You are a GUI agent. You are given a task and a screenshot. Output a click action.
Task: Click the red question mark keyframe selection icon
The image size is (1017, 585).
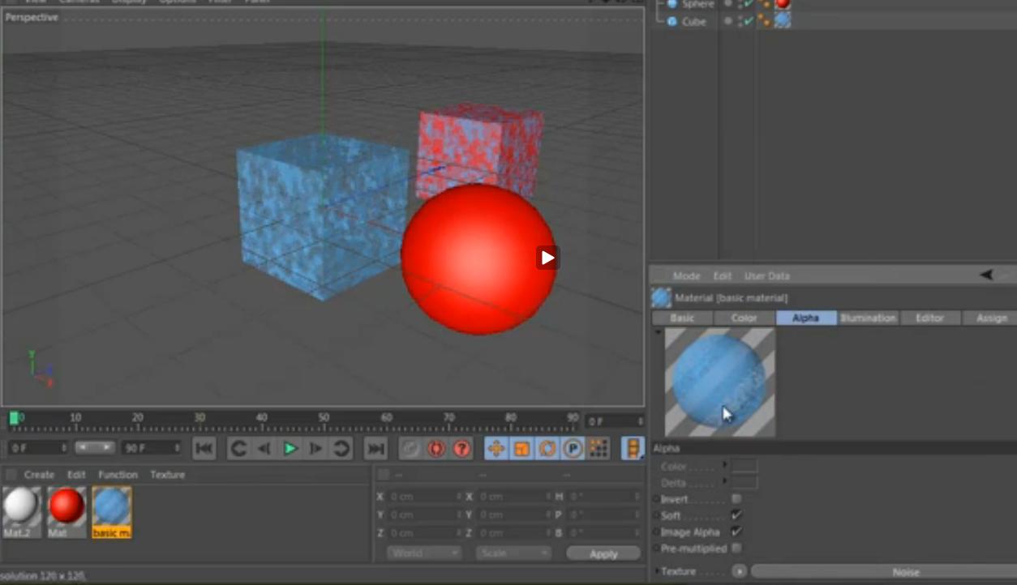[461, 448]
